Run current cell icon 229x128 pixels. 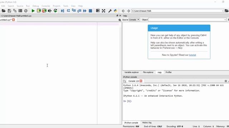pos(39,11)
